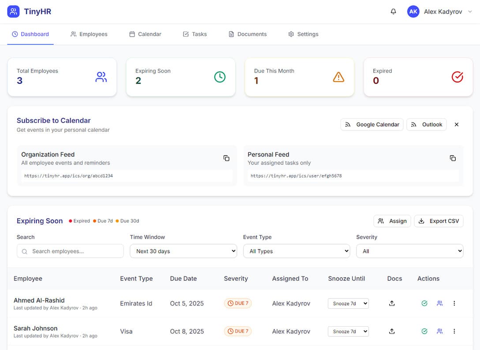Viewport: 480px width, 350px height.
Task: Mark Sarah Johnson's Visa task complete
Action: click(424, 331)
